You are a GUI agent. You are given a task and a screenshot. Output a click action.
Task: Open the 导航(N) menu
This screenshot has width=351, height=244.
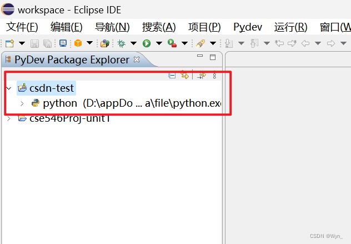coord(112,27)
